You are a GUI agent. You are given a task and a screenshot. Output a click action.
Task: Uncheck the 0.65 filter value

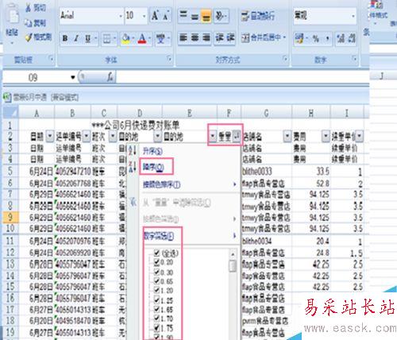point(156,281)
